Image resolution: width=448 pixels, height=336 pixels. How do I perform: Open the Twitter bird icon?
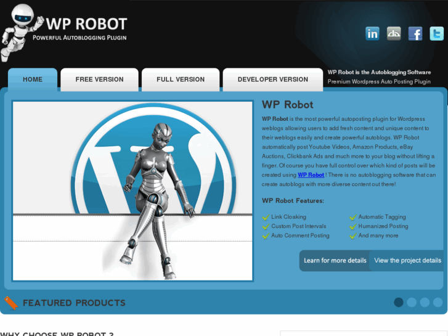437,33
